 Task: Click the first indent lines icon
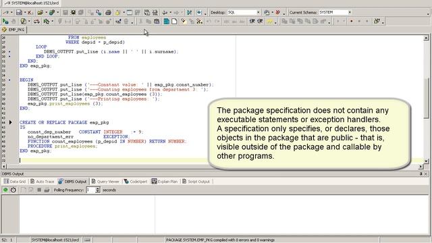(x=252, y=21)
